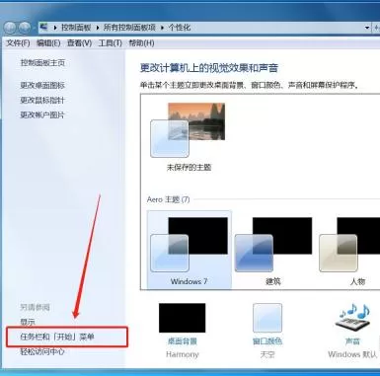The width and height of the screenshot is (380, 376).
Task: Open 轻松访问中心 link
Action: click(42, 351)
